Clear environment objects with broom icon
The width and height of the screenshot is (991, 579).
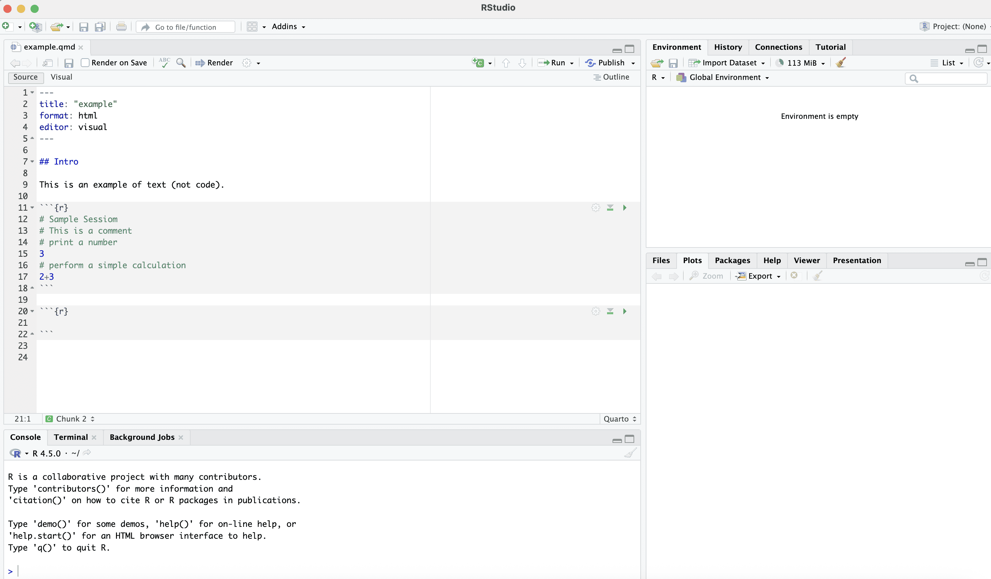coord(841,63)
